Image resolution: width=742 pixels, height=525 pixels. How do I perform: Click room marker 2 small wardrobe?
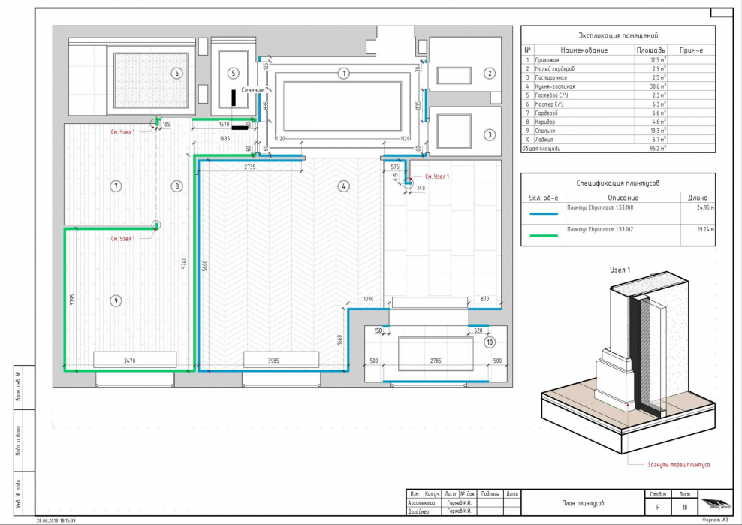pyautogui.click(x=490, y=73)
